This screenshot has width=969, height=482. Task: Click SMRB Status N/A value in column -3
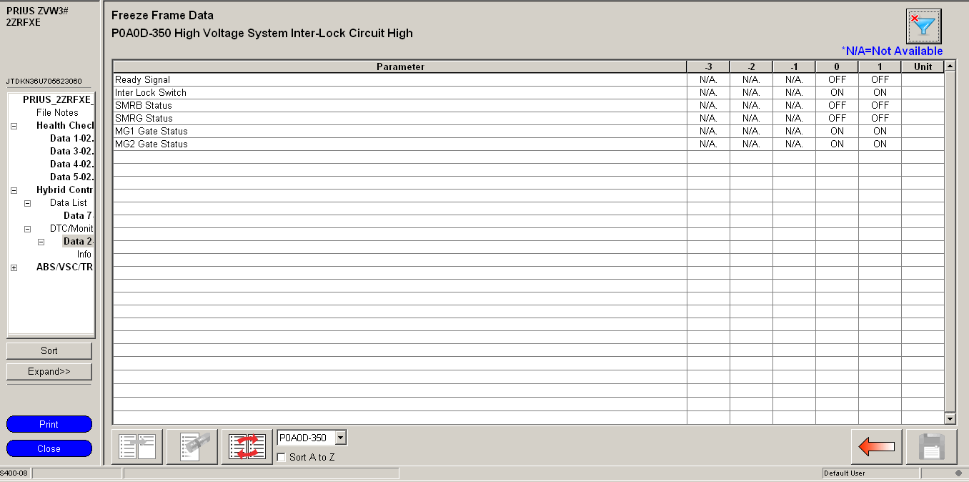(x=708, y=106)
